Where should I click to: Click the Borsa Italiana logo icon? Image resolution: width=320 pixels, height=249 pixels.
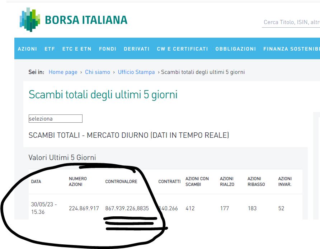(x=30, y=20)
